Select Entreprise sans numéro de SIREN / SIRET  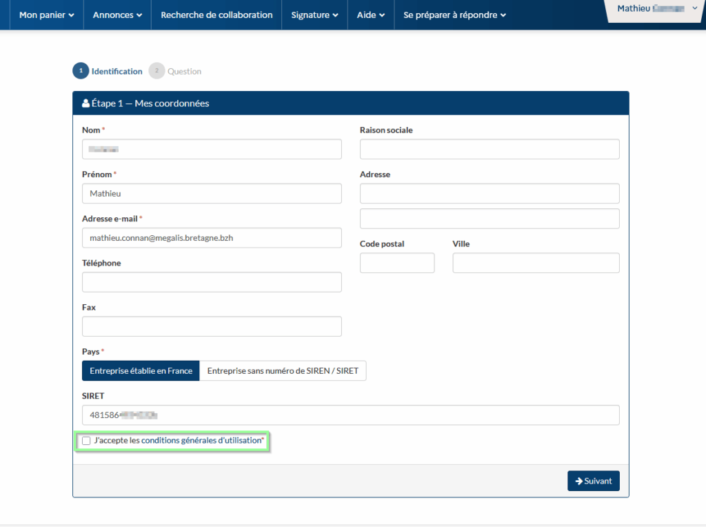[x=283, y=370]
